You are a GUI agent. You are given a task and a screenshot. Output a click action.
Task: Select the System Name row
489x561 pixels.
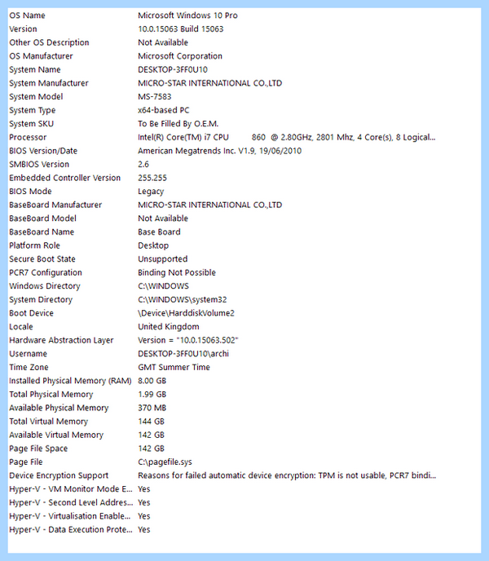[x=244, y=69]
